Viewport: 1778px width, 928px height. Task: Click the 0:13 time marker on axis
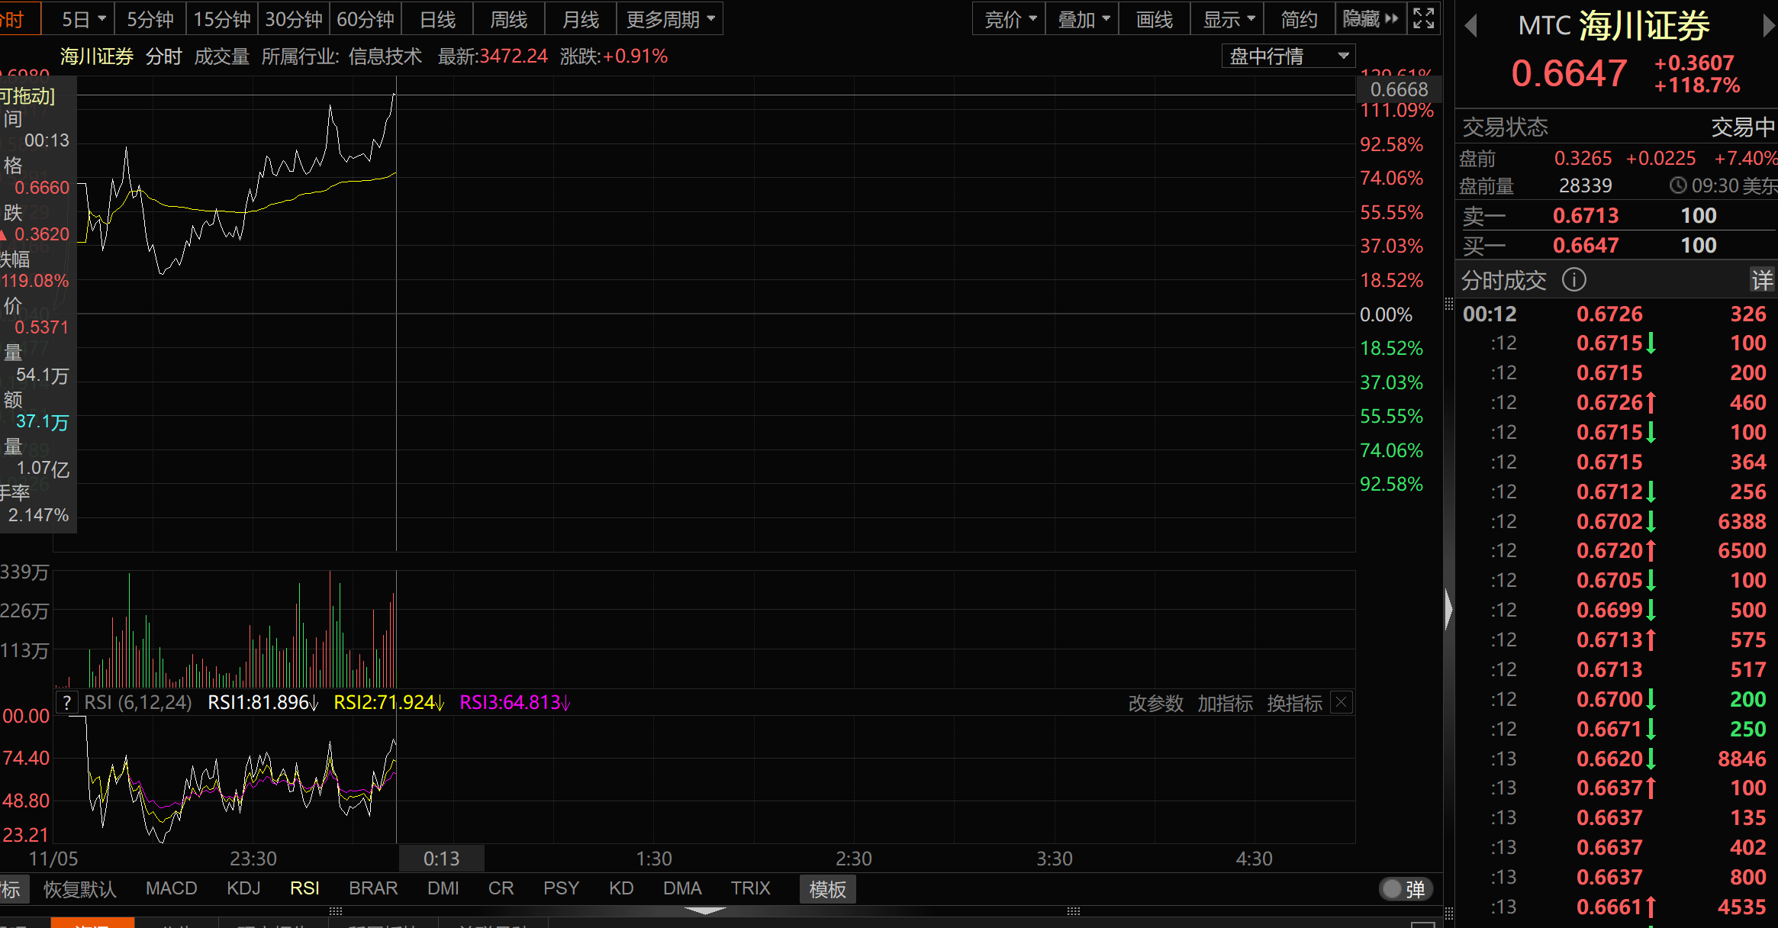click(441, 859)
